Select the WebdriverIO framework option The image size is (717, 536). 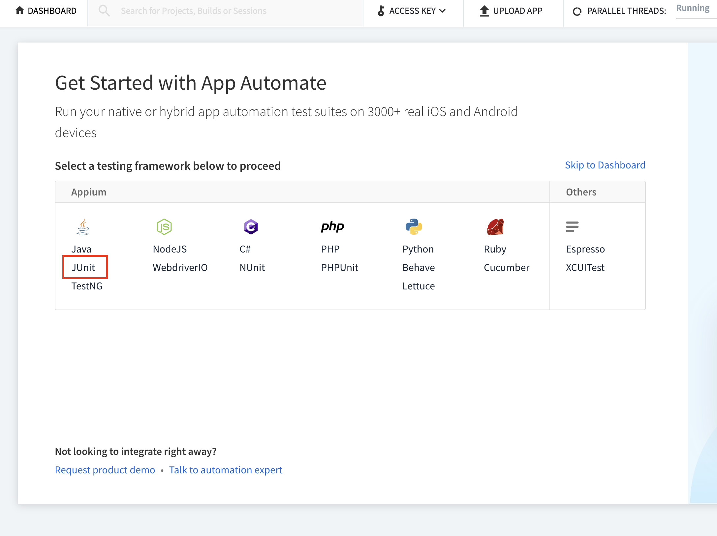click(180, 267)
